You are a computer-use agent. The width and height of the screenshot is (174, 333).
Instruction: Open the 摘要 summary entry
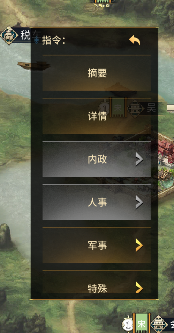pyautogui.click(x=97, y=73)
